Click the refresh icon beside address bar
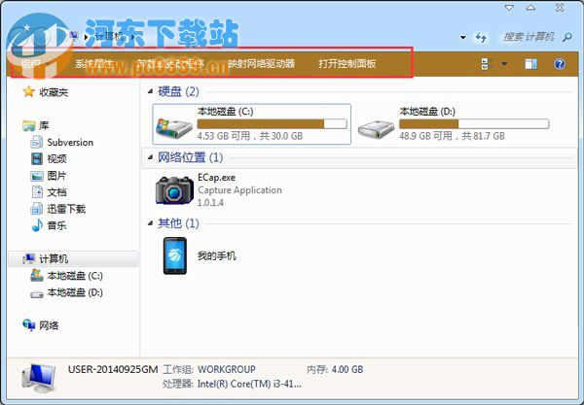The height and width of the screenshot is (405, 584). tap(481, 37)
